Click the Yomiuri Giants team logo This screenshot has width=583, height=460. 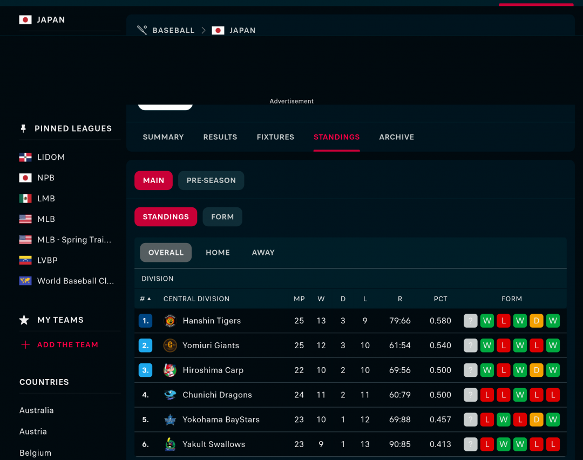pyautogui.click(x=170, y=346)
